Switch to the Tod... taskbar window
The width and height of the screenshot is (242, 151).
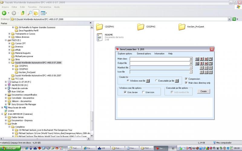74,148
